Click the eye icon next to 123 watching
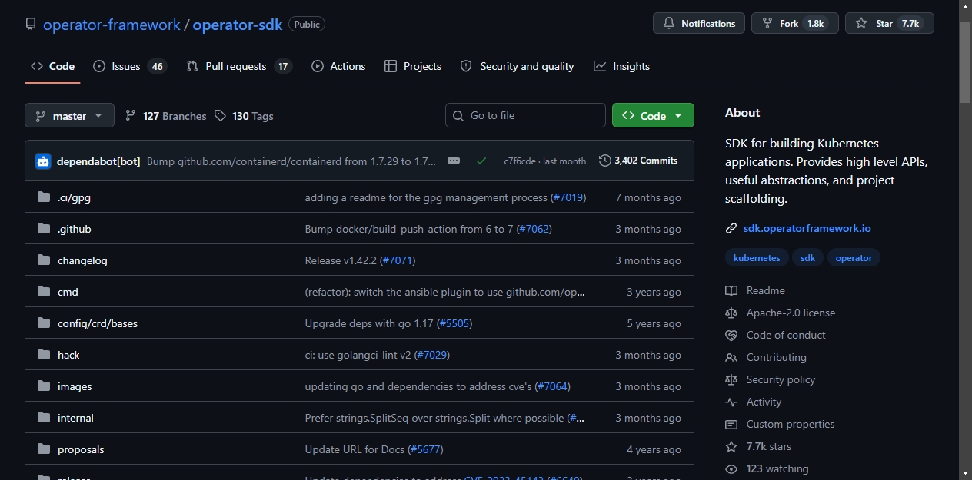The image size is (972, 480). tap(731, 468)
